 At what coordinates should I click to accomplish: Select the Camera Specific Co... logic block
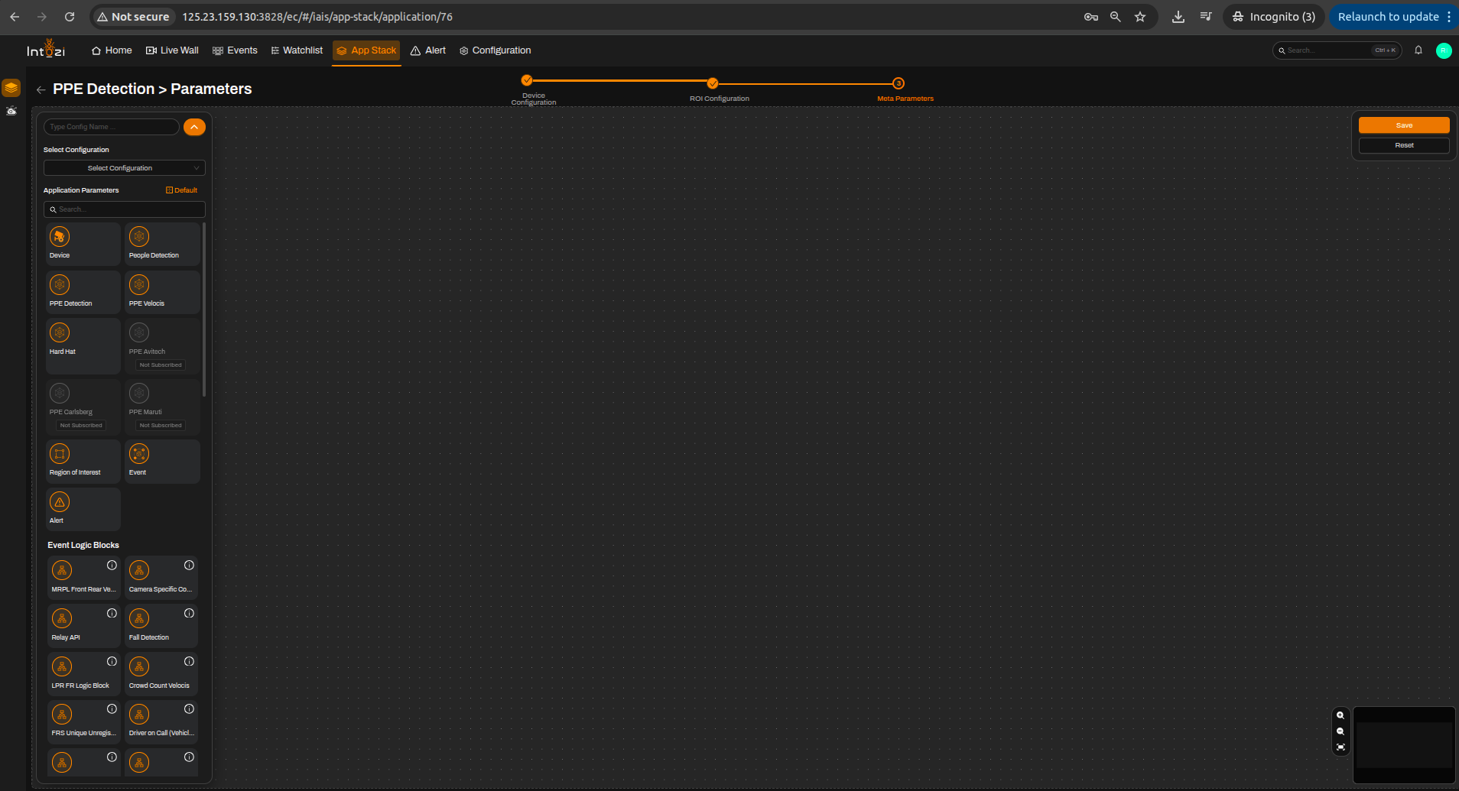(161, 577)
